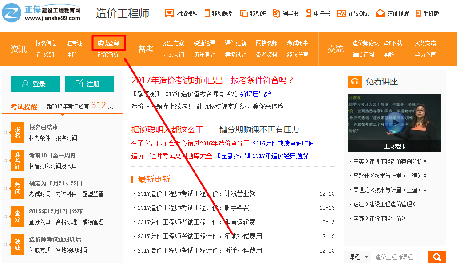The width and height of the screenshot is (457, 265).
Task: Click the 登录 button
Action: [x=35, y=83]
